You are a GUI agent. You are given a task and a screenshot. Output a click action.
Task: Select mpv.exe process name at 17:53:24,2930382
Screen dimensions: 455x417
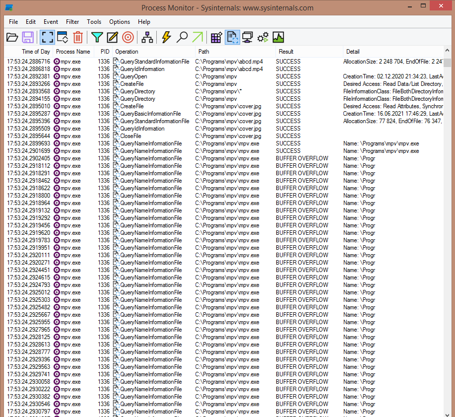click(x=70, y=397)
